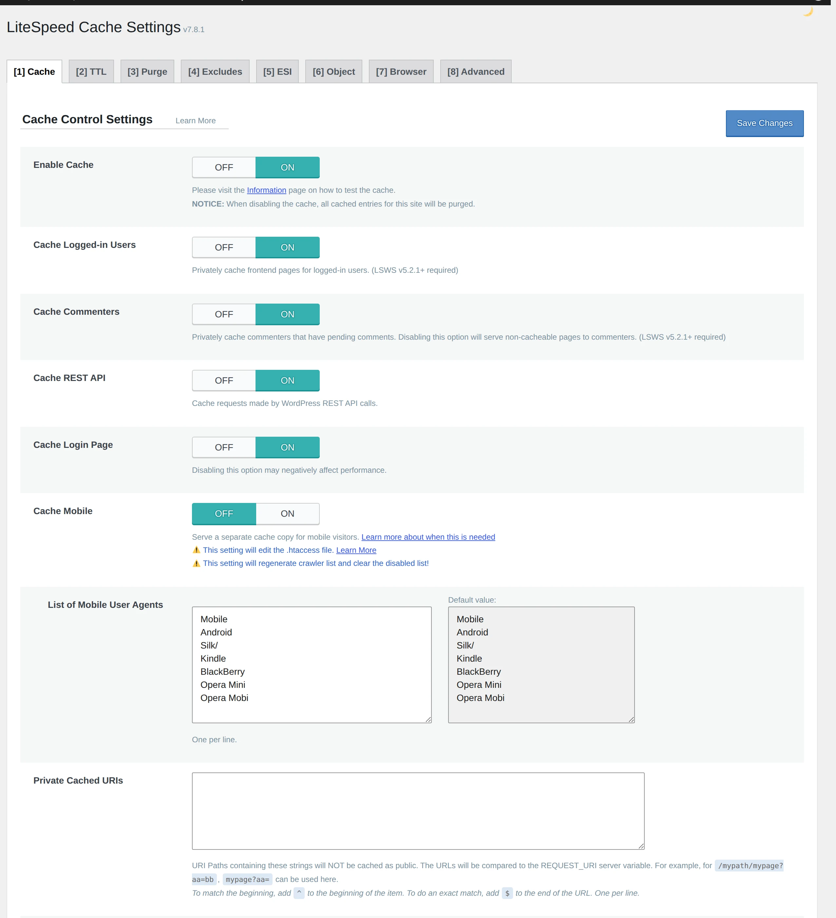Click 'Opera Mobi' in the editable user agents list
The image size is (836, 918).
pyautogui.click(x=224, y=698)
